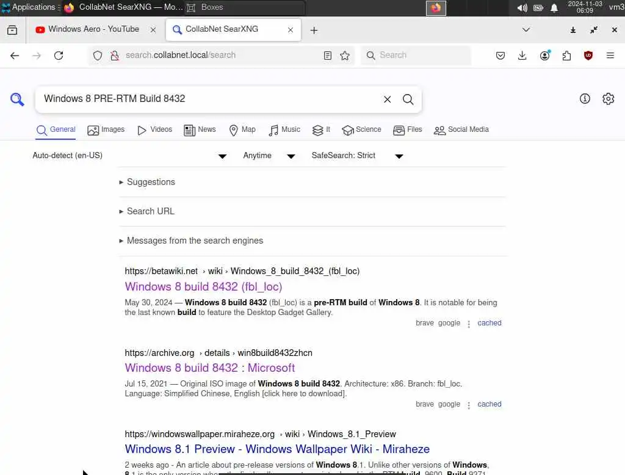Clear the search query with X
This screenshot has height=475, width=625.
(387, 100)
